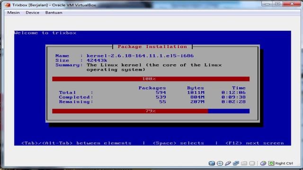Click the total packages value 594
This screenshot has width=303, height=170.
coord(161,93)
